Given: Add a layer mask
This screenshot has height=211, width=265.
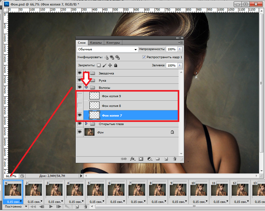Looking at the screenshot, I should tap(141, 159).
